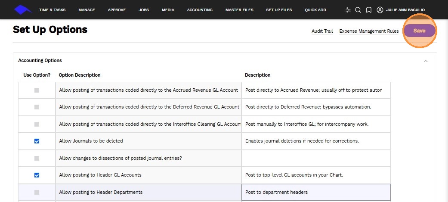Open the Accounting menu
448x202 pixels.
[200, 10]
